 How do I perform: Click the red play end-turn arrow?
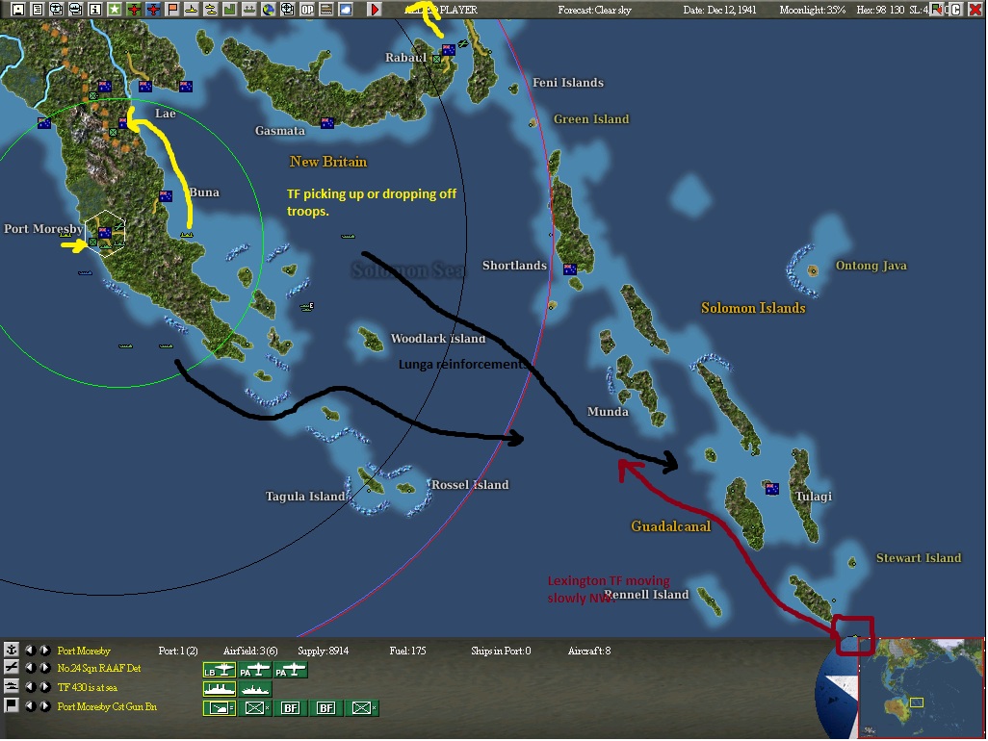click(375, 10)
